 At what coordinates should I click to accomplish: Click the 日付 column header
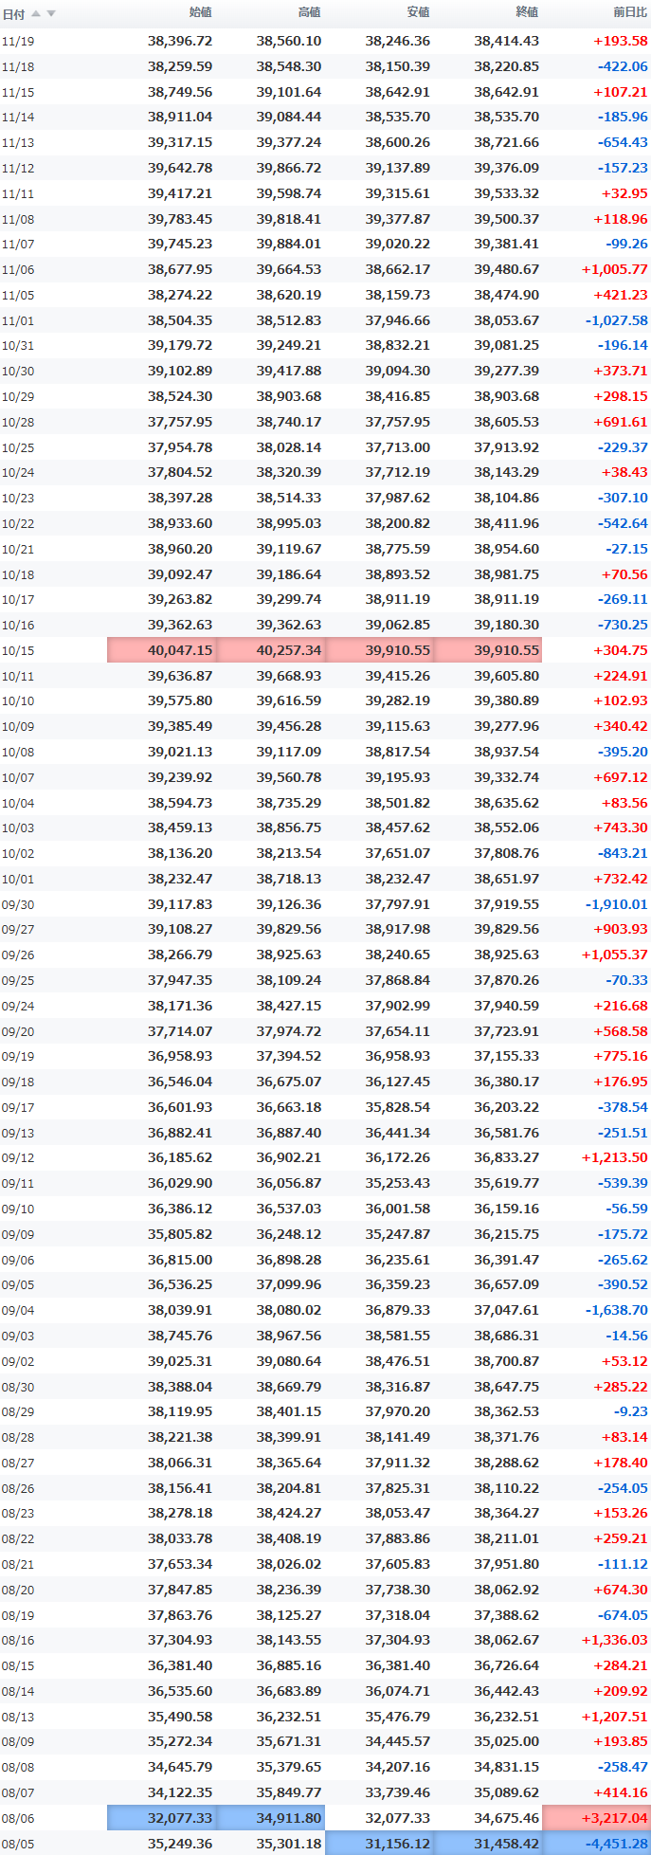coord(13,14)
